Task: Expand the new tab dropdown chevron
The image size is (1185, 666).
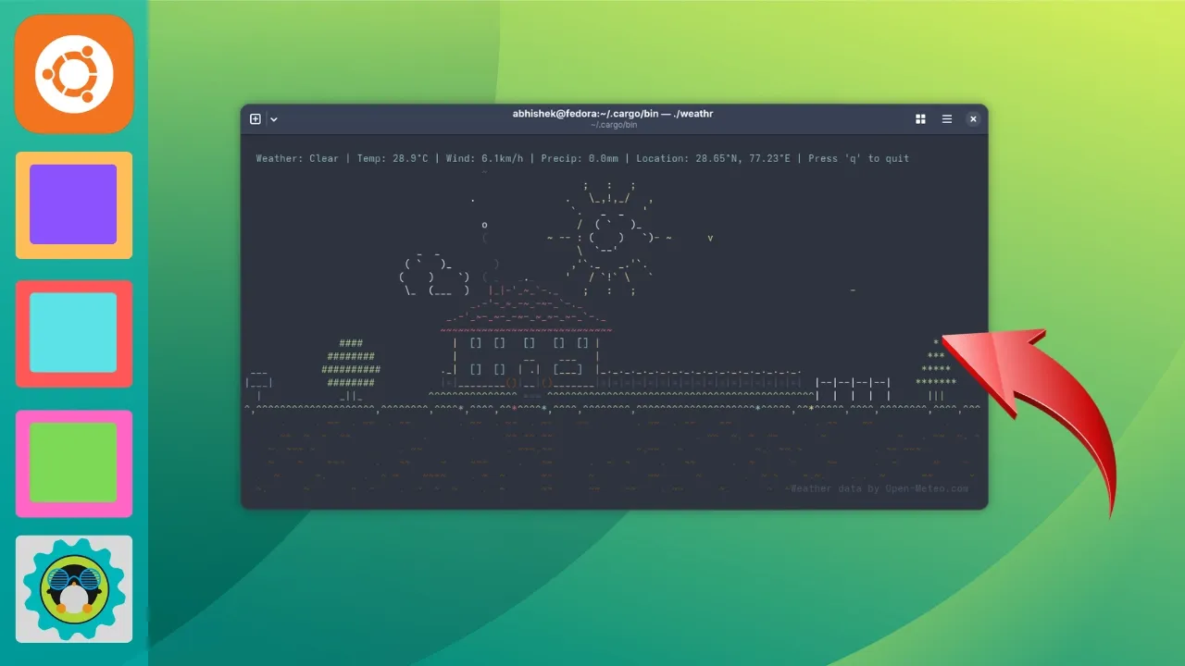Action: tap(273, 118)
